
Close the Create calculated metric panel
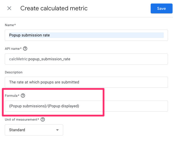point(9,8)
